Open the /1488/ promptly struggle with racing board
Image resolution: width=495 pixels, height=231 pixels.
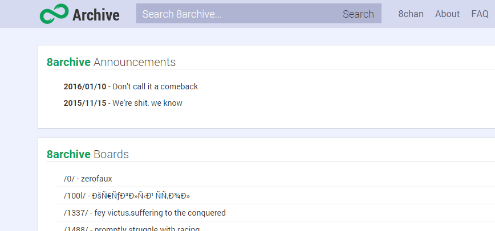pos(132,228)
